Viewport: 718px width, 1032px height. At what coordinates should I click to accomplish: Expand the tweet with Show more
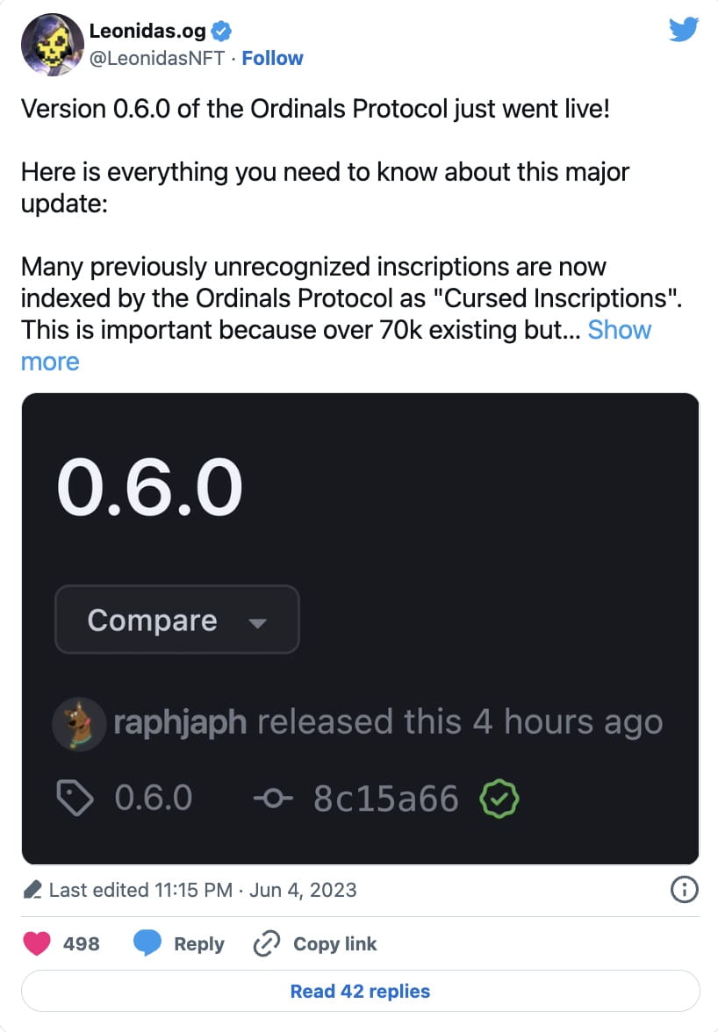click(x=620, y=330)
